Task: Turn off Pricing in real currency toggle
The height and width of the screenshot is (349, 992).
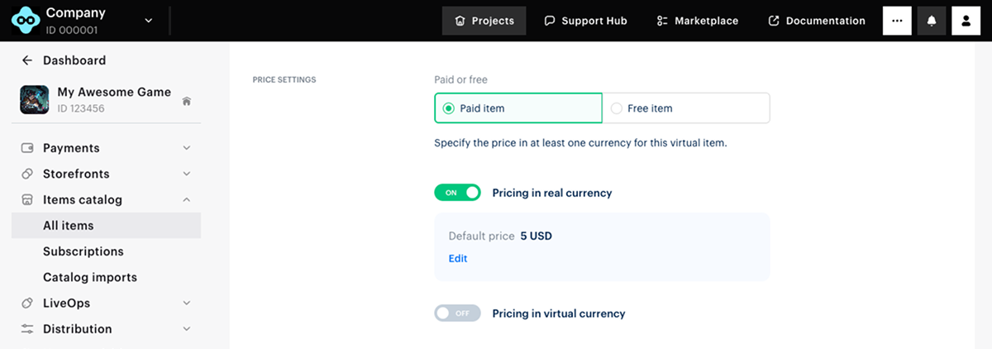Action: tap(457, 193)
